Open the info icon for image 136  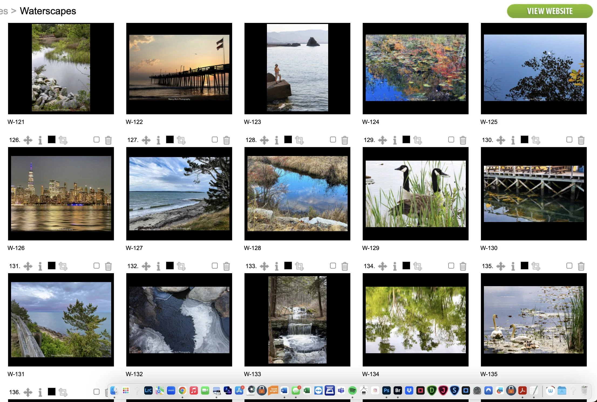(x=40, y=392)
